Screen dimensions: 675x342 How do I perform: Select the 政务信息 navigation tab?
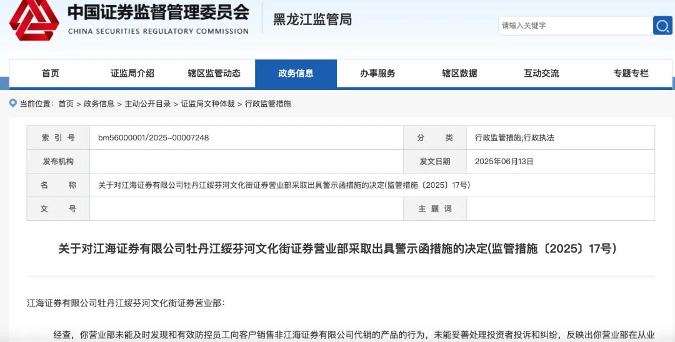(x=296, y=74)
